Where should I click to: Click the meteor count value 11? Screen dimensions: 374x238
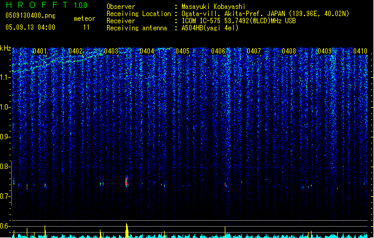[86, 27]
